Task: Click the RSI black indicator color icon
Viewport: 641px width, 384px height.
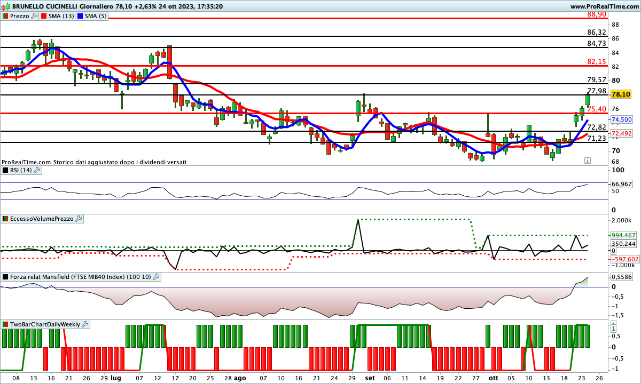Action: 5,170
